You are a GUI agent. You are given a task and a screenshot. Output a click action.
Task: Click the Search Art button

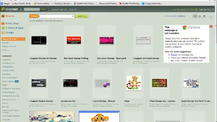point(81,16)
